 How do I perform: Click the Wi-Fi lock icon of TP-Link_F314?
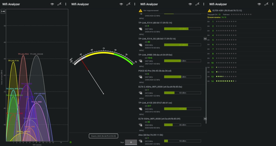pos(141,29)
